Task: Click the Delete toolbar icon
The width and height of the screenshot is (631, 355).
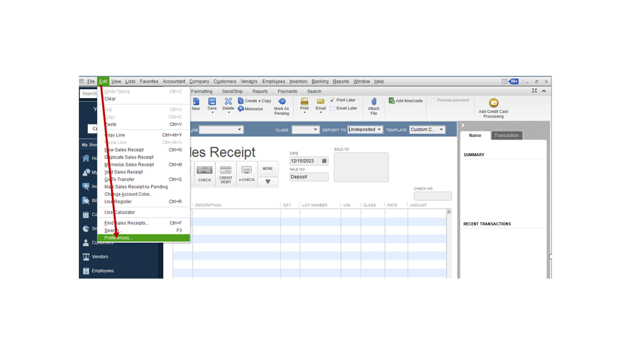Action: click(x=228, y=102)
